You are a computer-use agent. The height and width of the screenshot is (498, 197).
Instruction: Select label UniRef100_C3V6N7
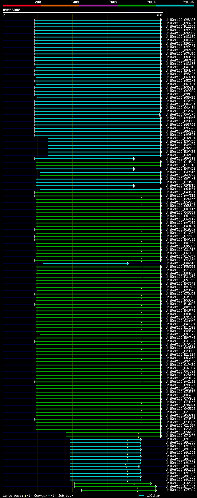pos(180,483)
